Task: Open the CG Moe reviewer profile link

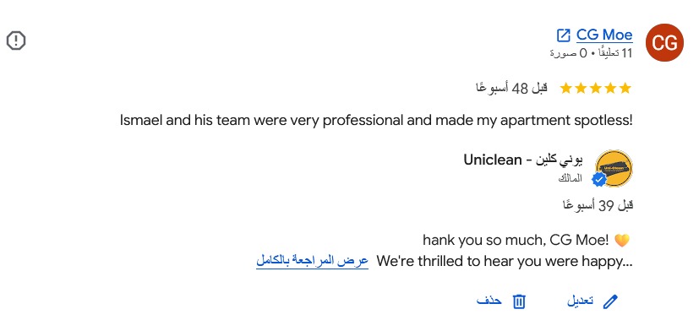Action: tap(604, 35)
